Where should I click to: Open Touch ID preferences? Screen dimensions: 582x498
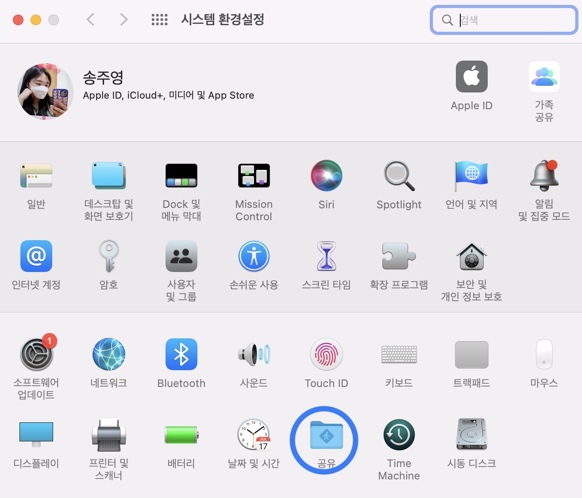pyautogui.click(x=327, y=354)
